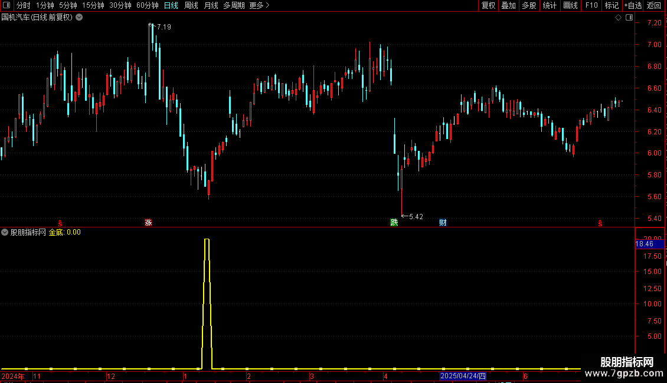The image size is (667, 383).
Task: Select the 15分钟 period
Action: 93,5
